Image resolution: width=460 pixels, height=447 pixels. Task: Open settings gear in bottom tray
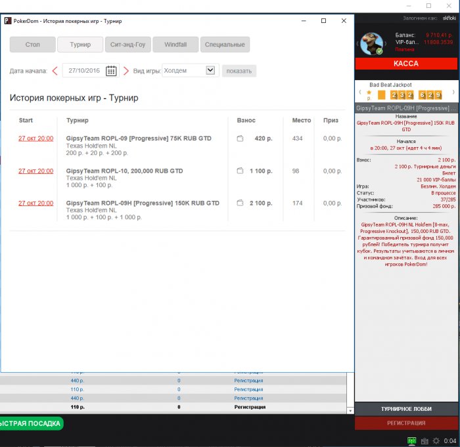436,441
